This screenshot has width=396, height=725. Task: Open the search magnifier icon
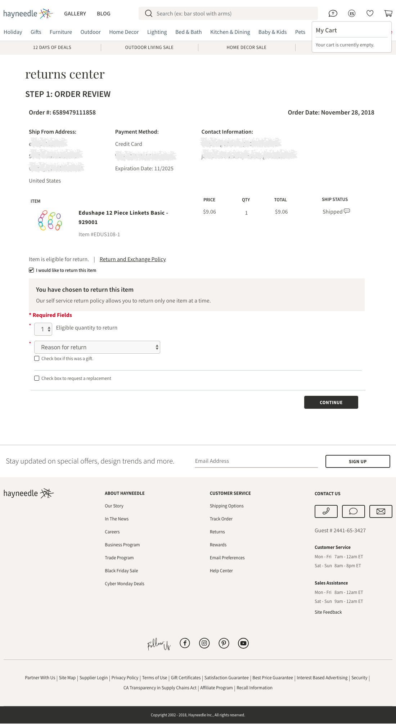(148, 13)
